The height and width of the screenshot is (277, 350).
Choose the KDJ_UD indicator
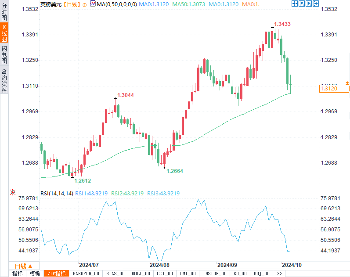(261, 273)
